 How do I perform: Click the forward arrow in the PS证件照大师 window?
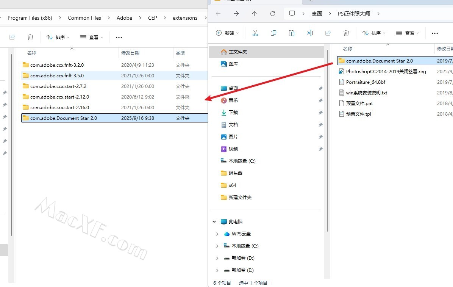236,14
